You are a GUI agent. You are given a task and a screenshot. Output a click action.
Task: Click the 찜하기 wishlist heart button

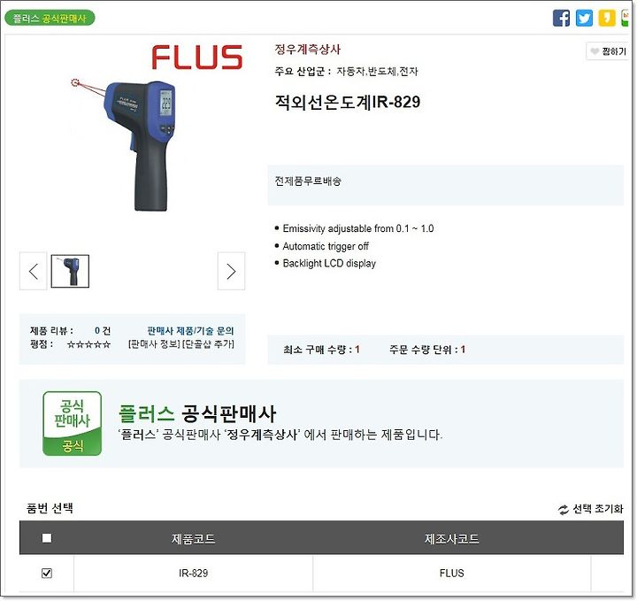[608, 51]
